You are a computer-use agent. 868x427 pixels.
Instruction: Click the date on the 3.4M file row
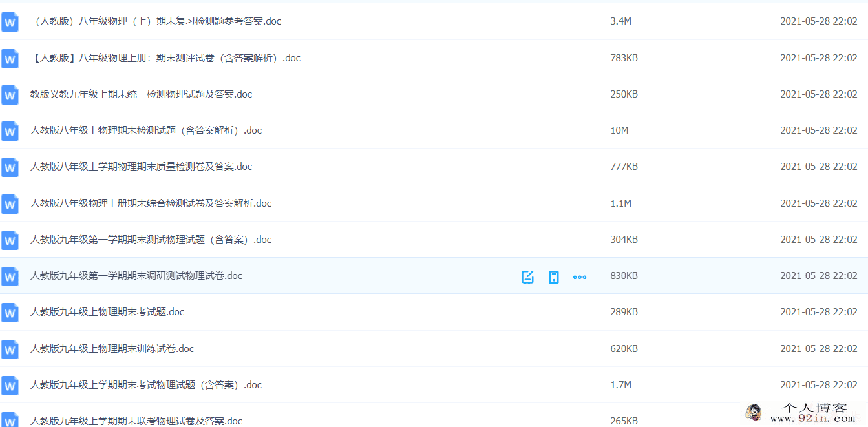(x=819, y=21)
